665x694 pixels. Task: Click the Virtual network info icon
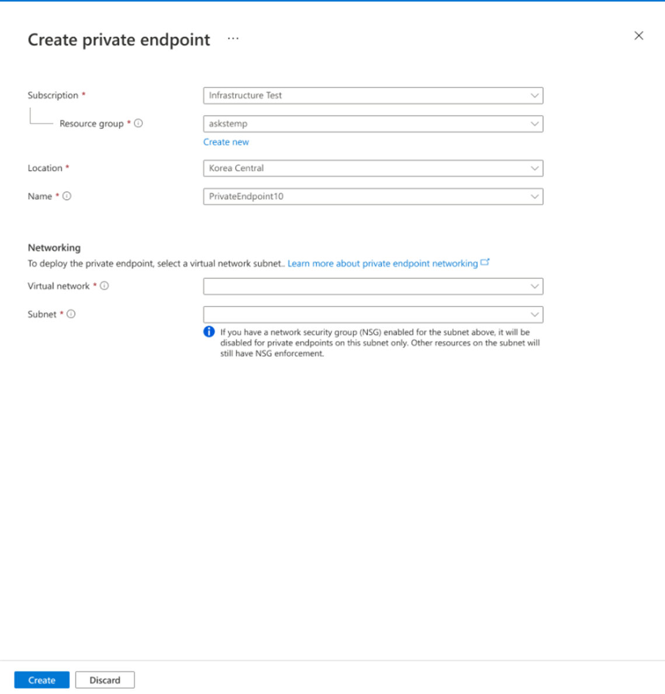pyautogui.click(x=104, y=285)
